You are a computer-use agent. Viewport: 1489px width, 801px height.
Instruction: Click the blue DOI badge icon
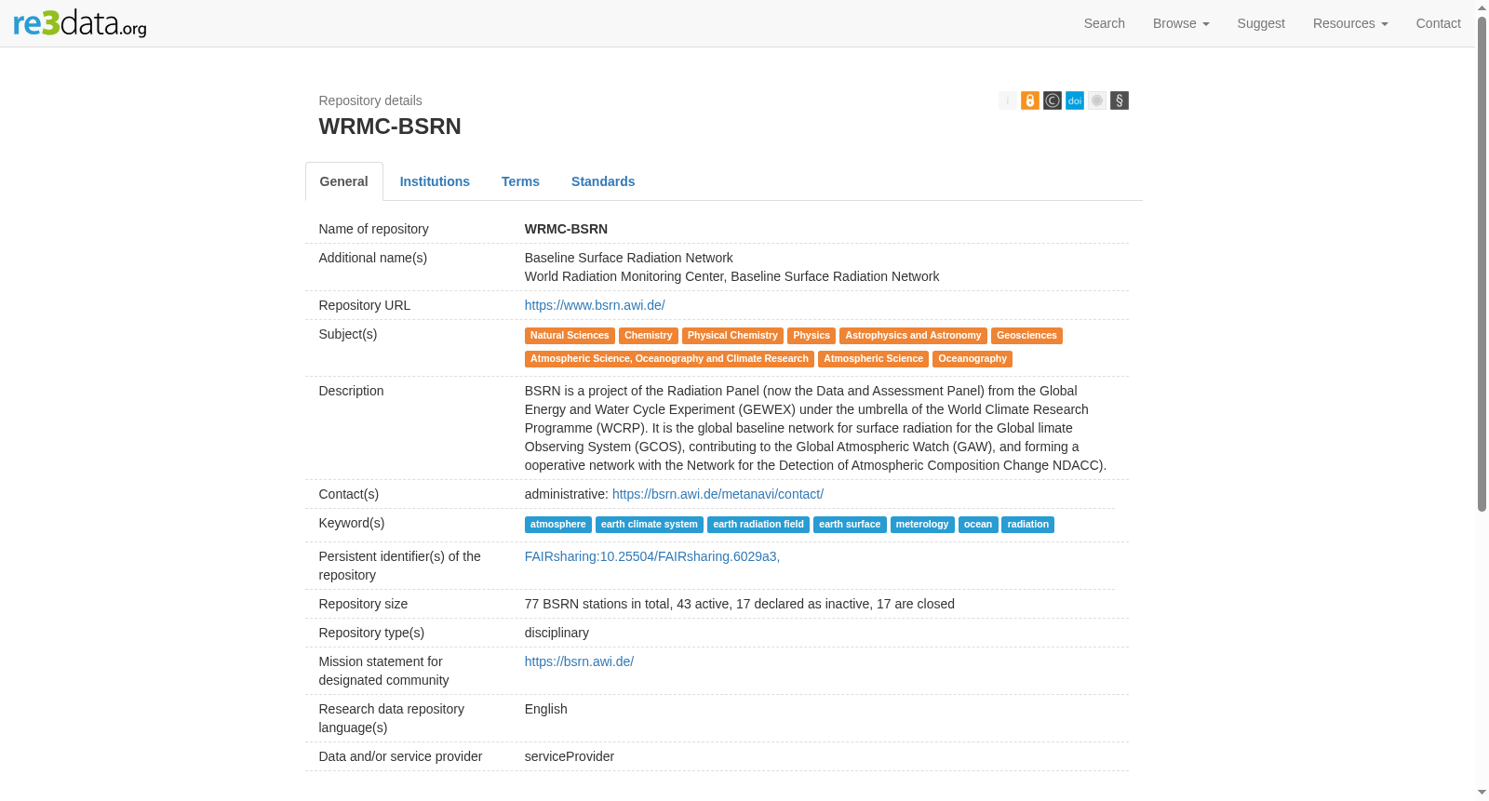click(1075, 100)
